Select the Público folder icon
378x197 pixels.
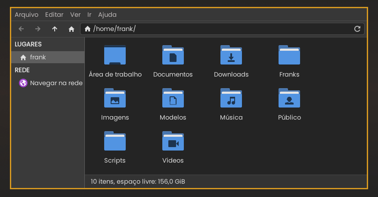coord(289,98)
